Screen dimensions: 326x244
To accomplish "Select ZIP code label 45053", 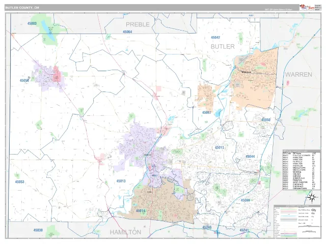I will tap(19, 182).
